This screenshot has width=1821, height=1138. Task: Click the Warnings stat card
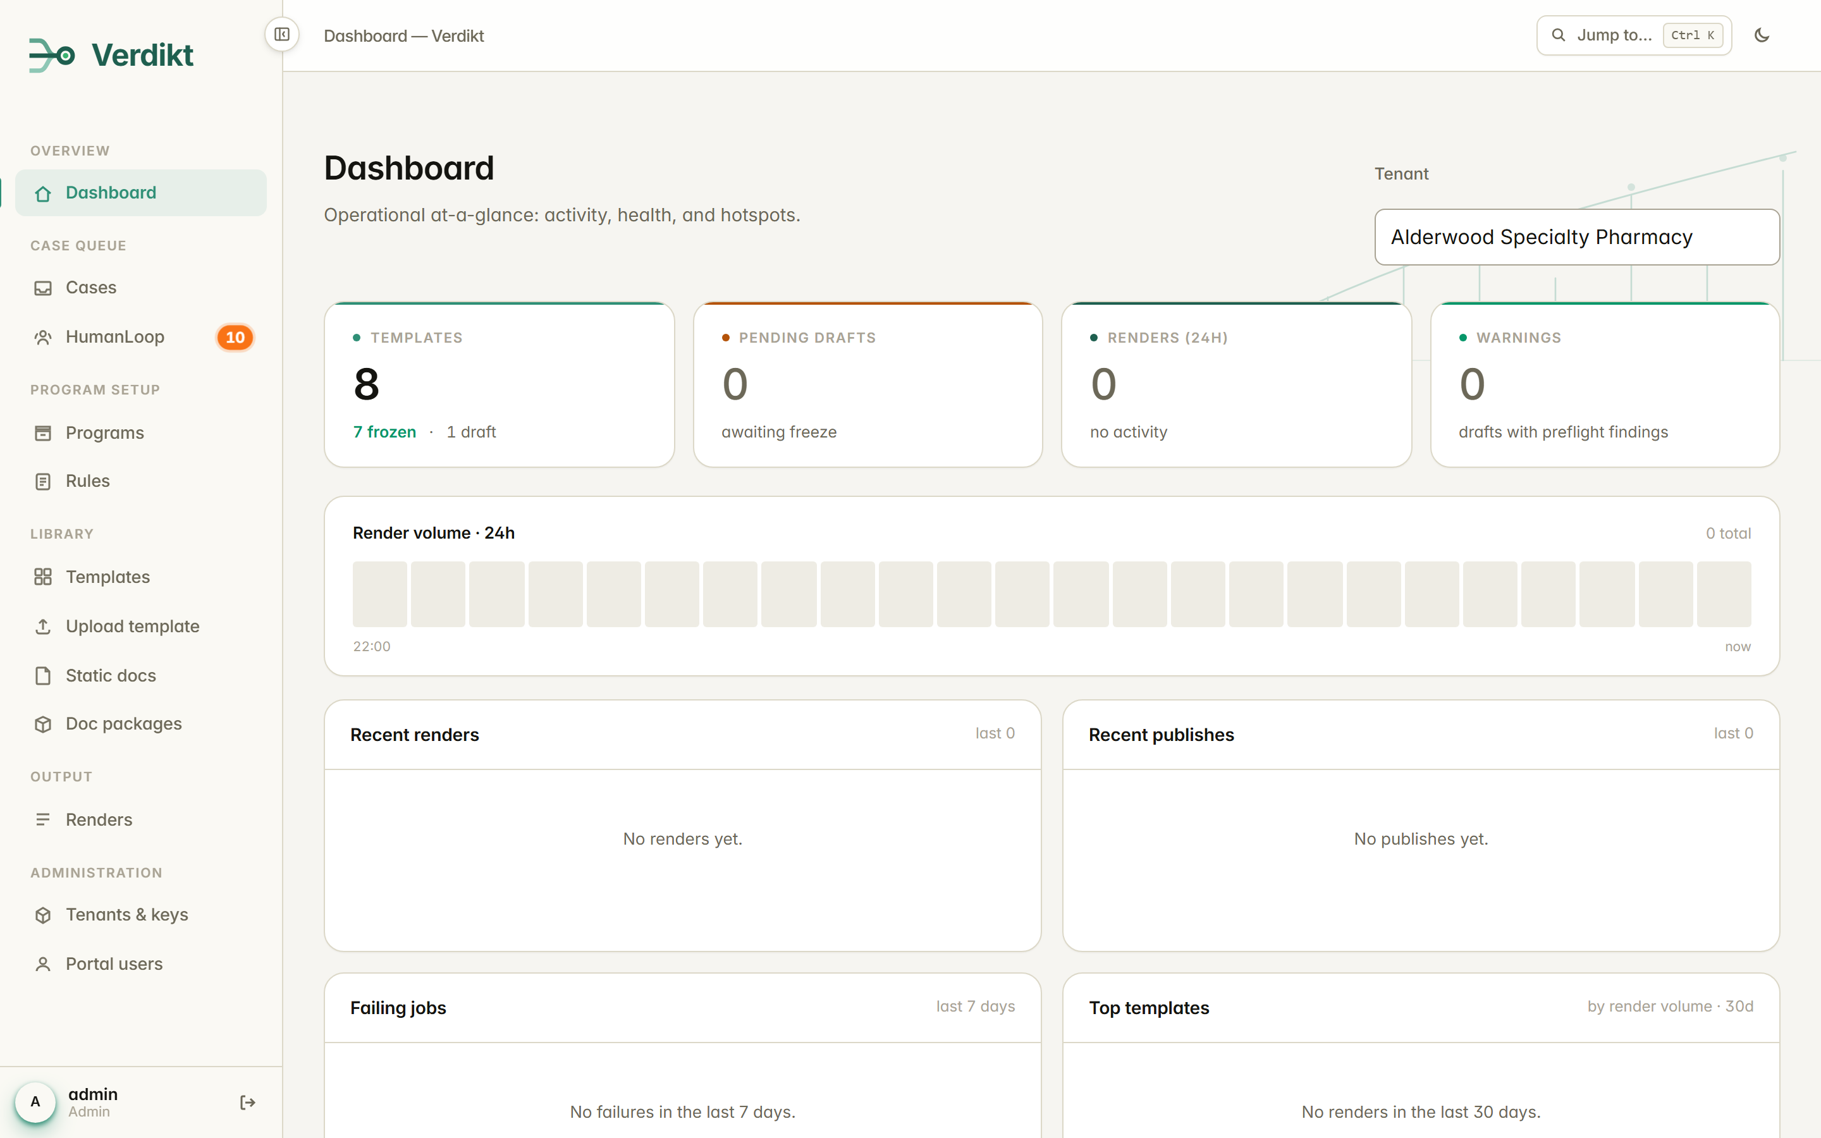1605,384
